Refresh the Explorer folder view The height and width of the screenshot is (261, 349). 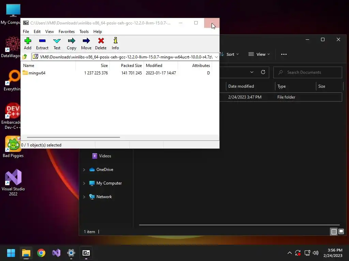pos(263,72)
